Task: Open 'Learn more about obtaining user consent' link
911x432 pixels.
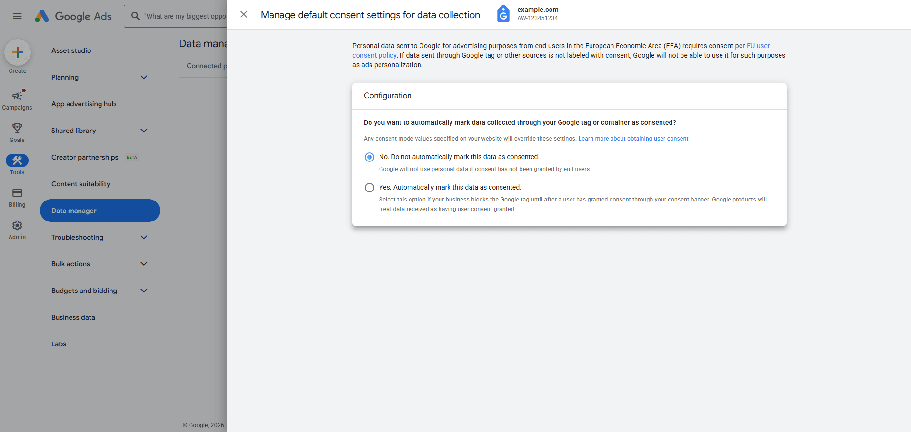Action: [633, 139]
